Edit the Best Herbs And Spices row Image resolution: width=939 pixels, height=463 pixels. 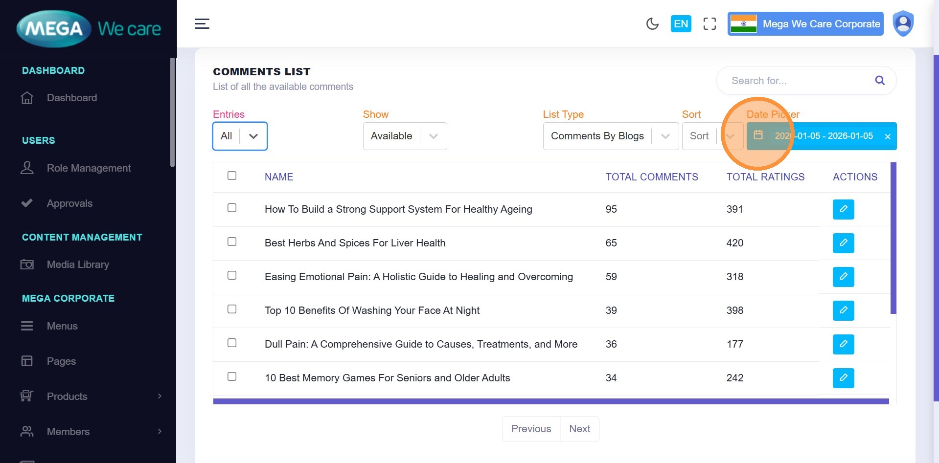(843, 243)
